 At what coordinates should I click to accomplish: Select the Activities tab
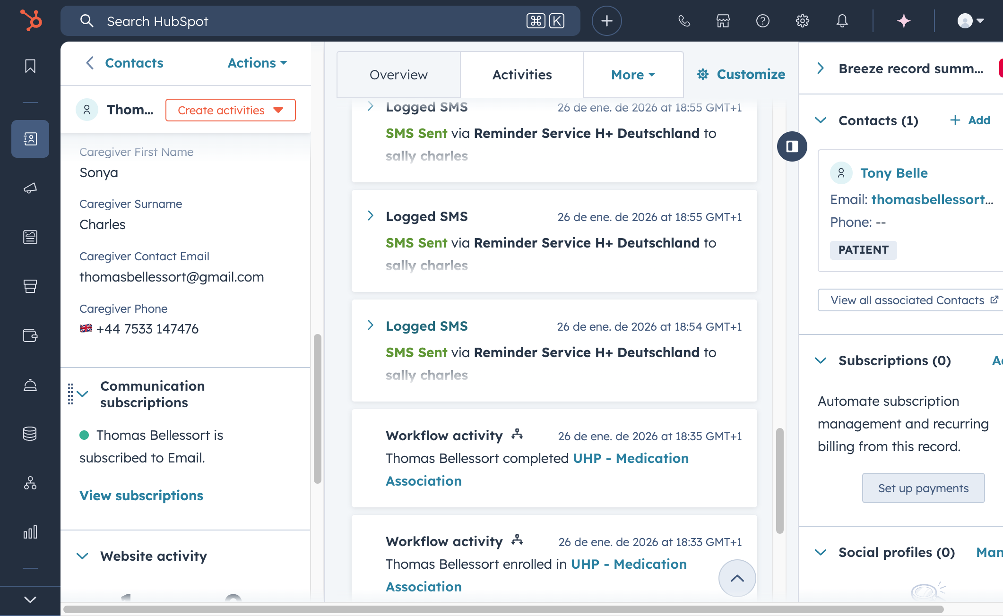pos(522,75)
